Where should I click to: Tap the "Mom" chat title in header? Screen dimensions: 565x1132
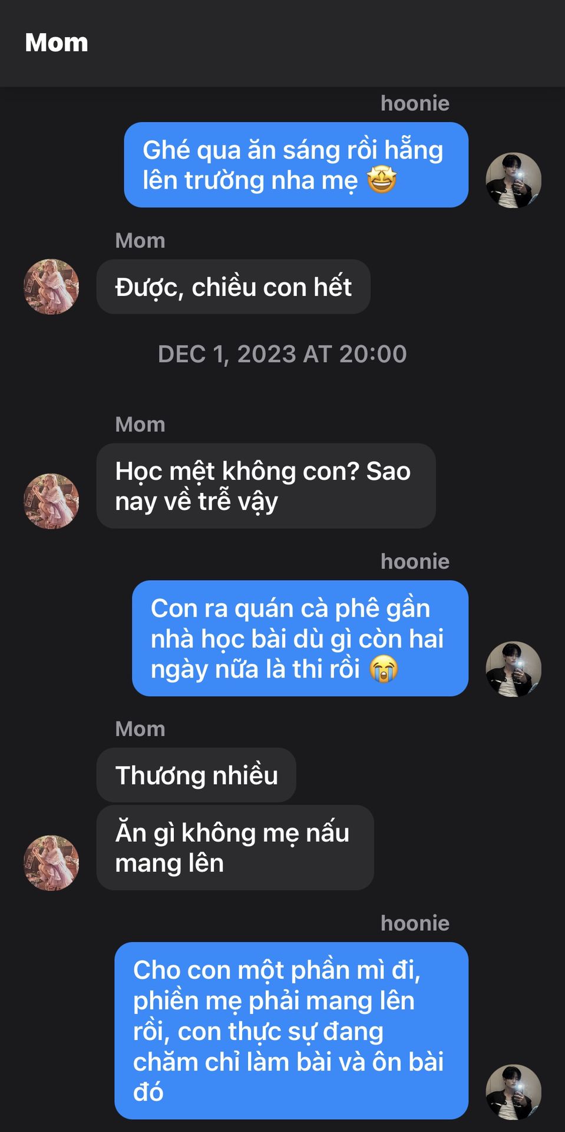coord(57,42)
